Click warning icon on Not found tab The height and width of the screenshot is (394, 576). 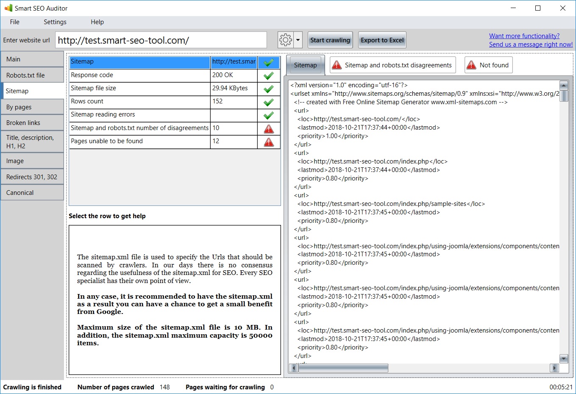(471, 65)
